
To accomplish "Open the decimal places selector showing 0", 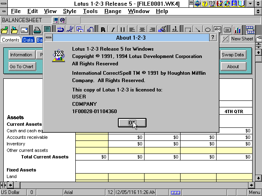I will click(32, 192).
